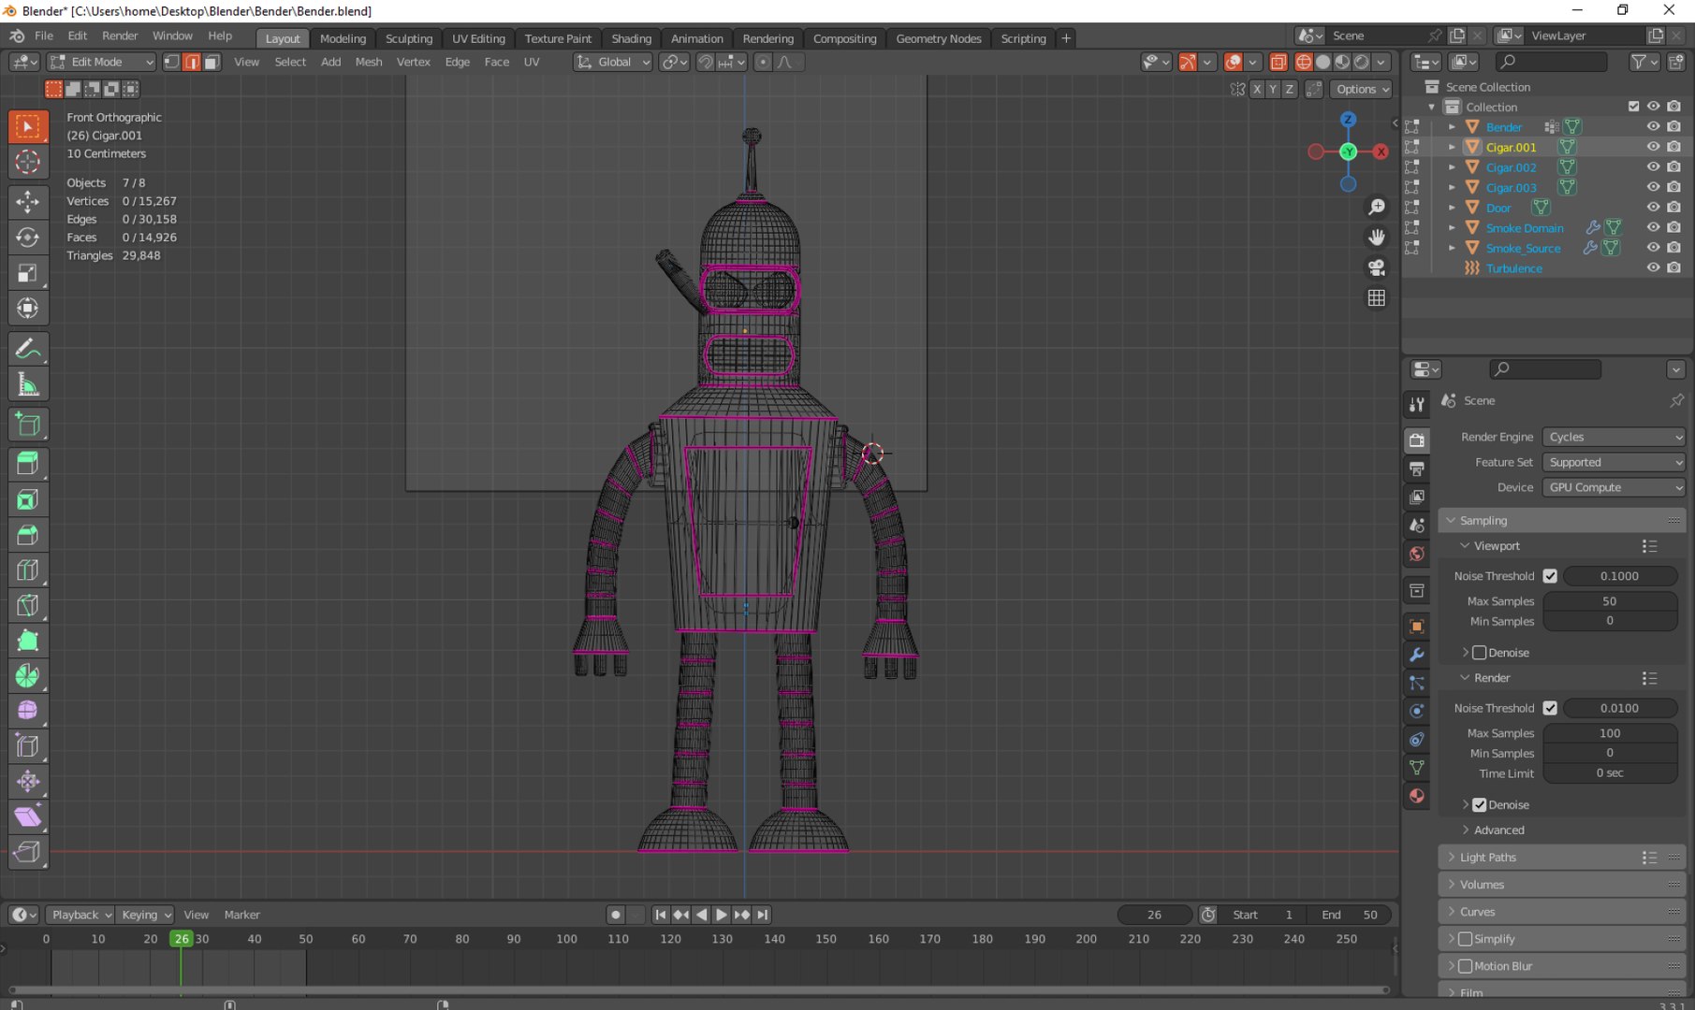Switch to the Modeling workspace tab
This screenshot has width=1695, height=1010.
(x=343, y=38)
